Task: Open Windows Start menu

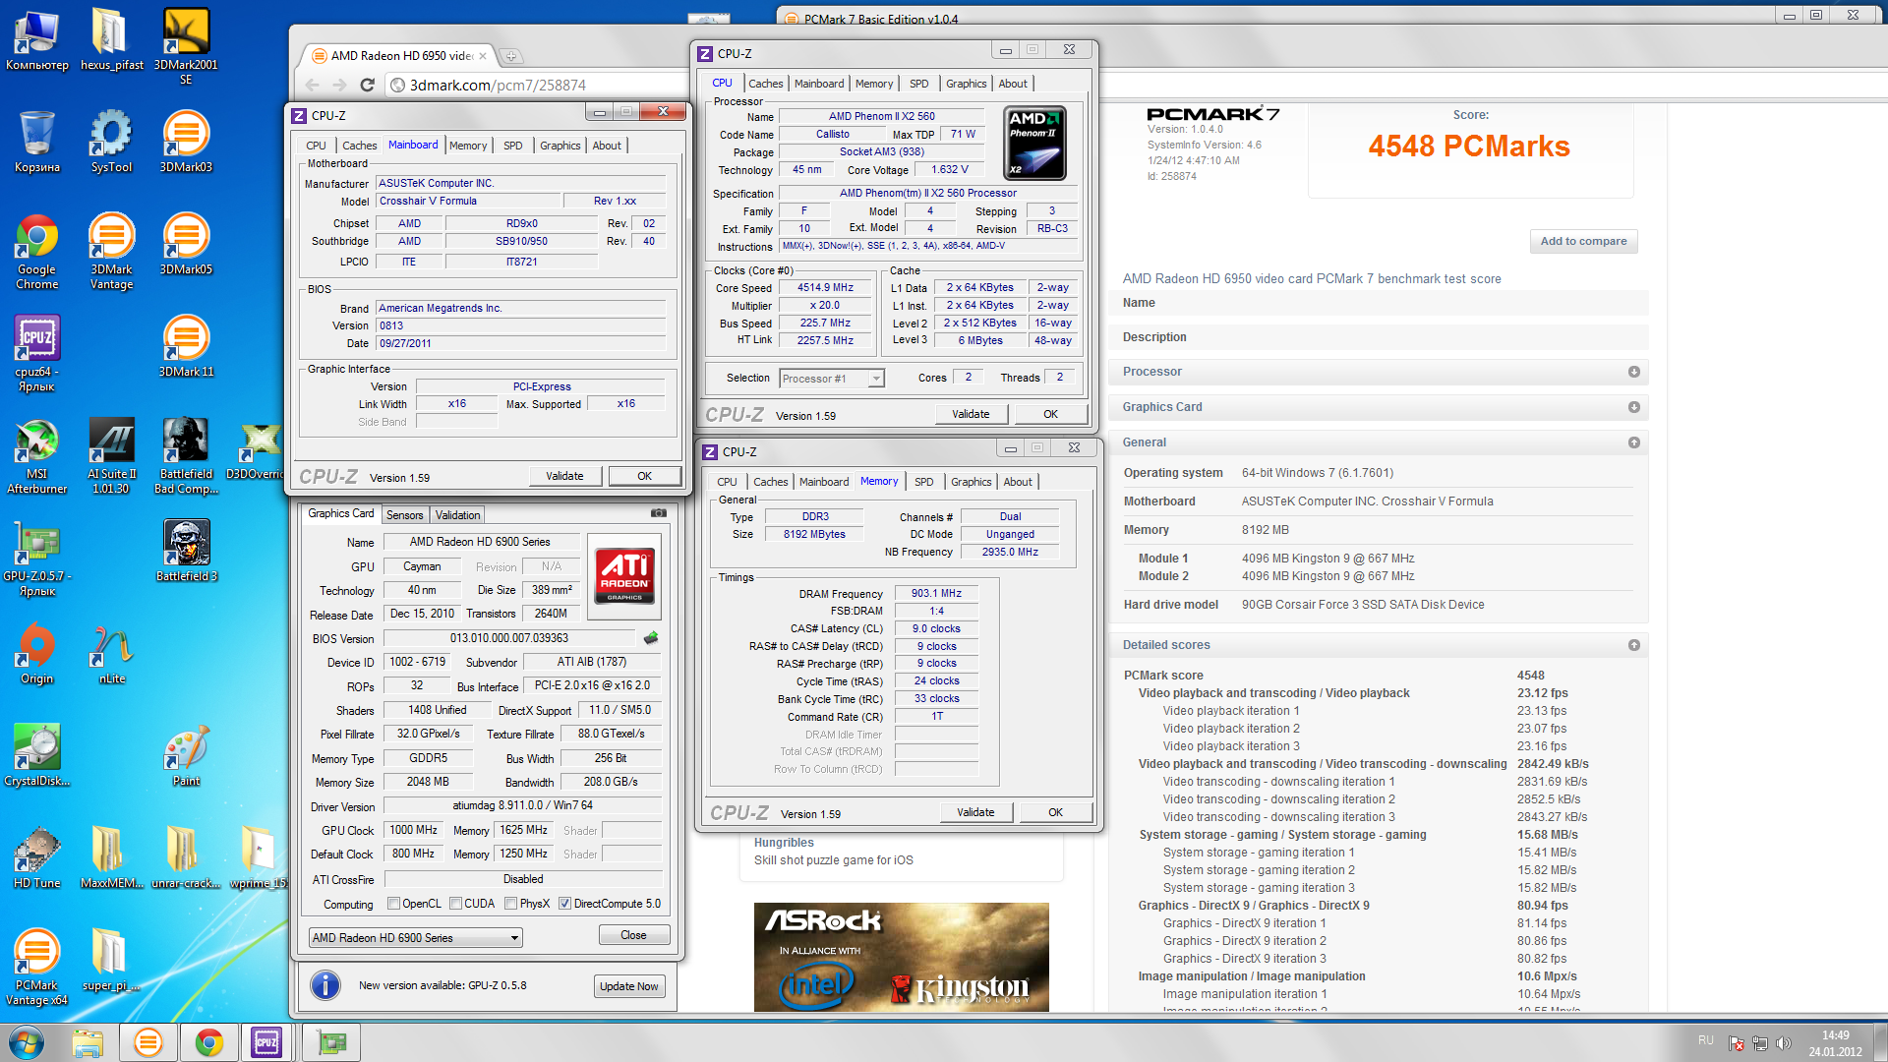Action: coord(27,1042)
